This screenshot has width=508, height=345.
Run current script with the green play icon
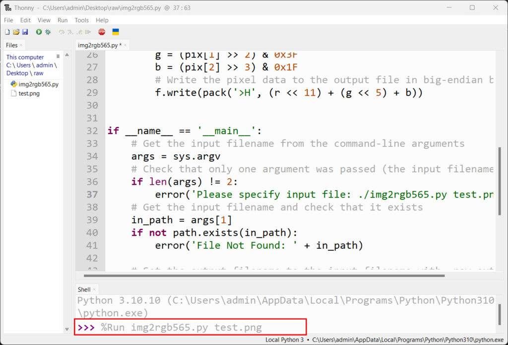click(x=39, y=32)
